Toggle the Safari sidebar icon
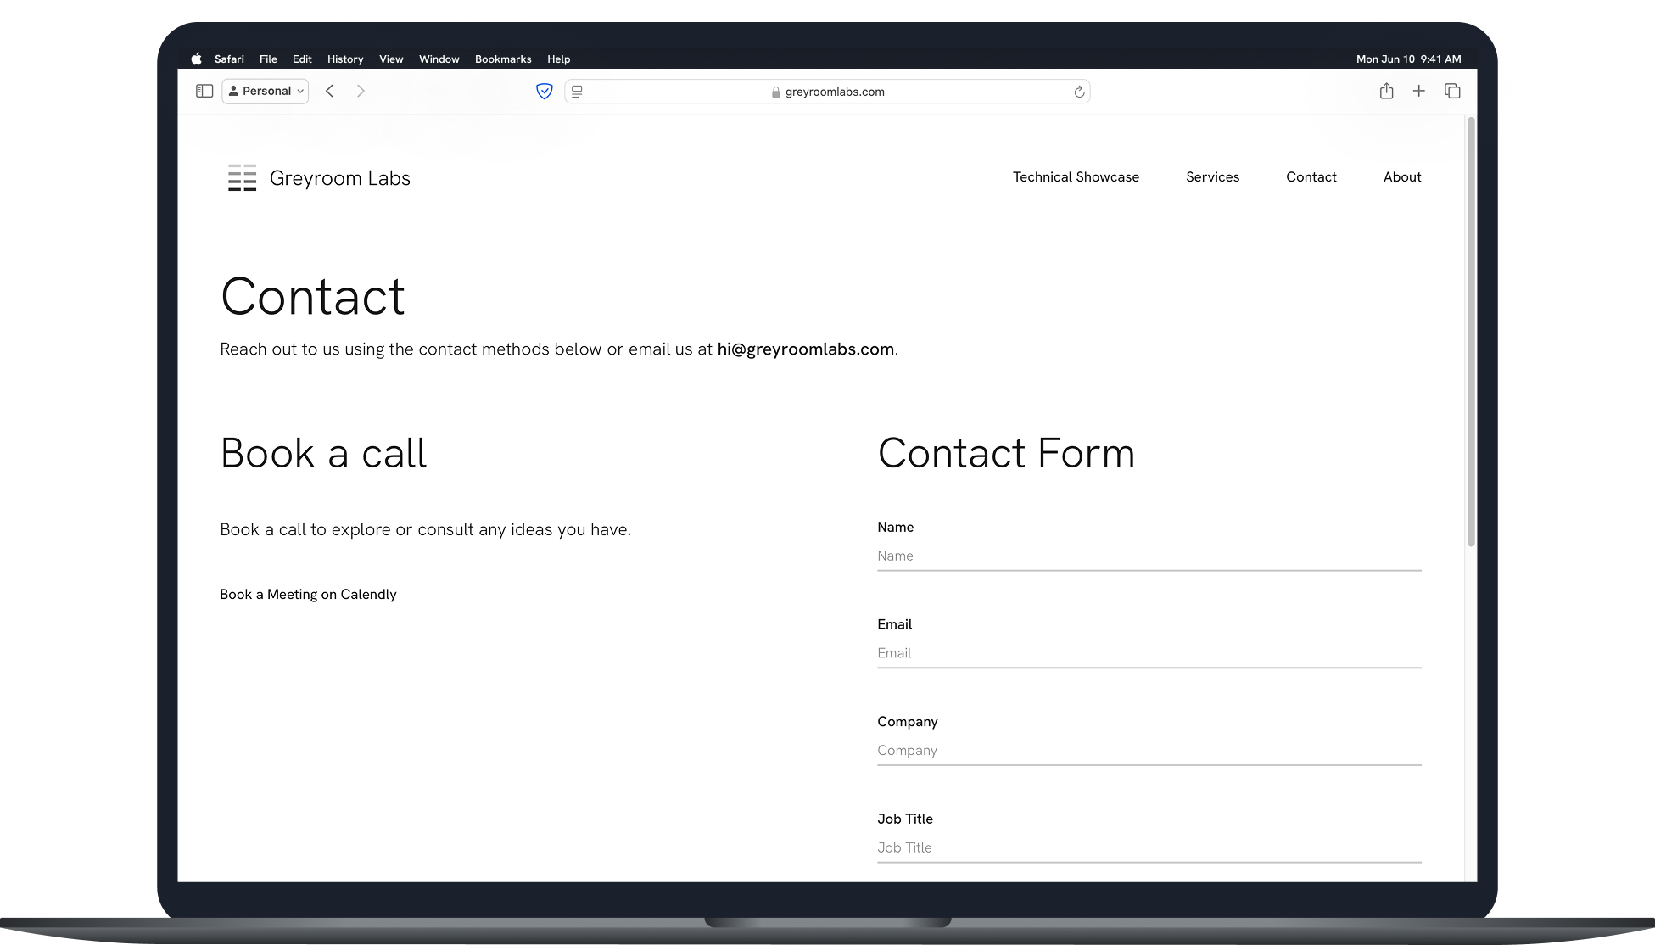Screen dimensions: 1655x945 click(x=204, y=91)
